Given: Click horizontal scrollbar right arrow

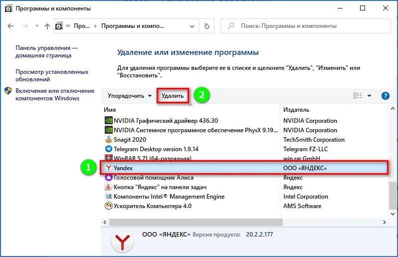Looking at the screenshot, I should tap(385, 222).
